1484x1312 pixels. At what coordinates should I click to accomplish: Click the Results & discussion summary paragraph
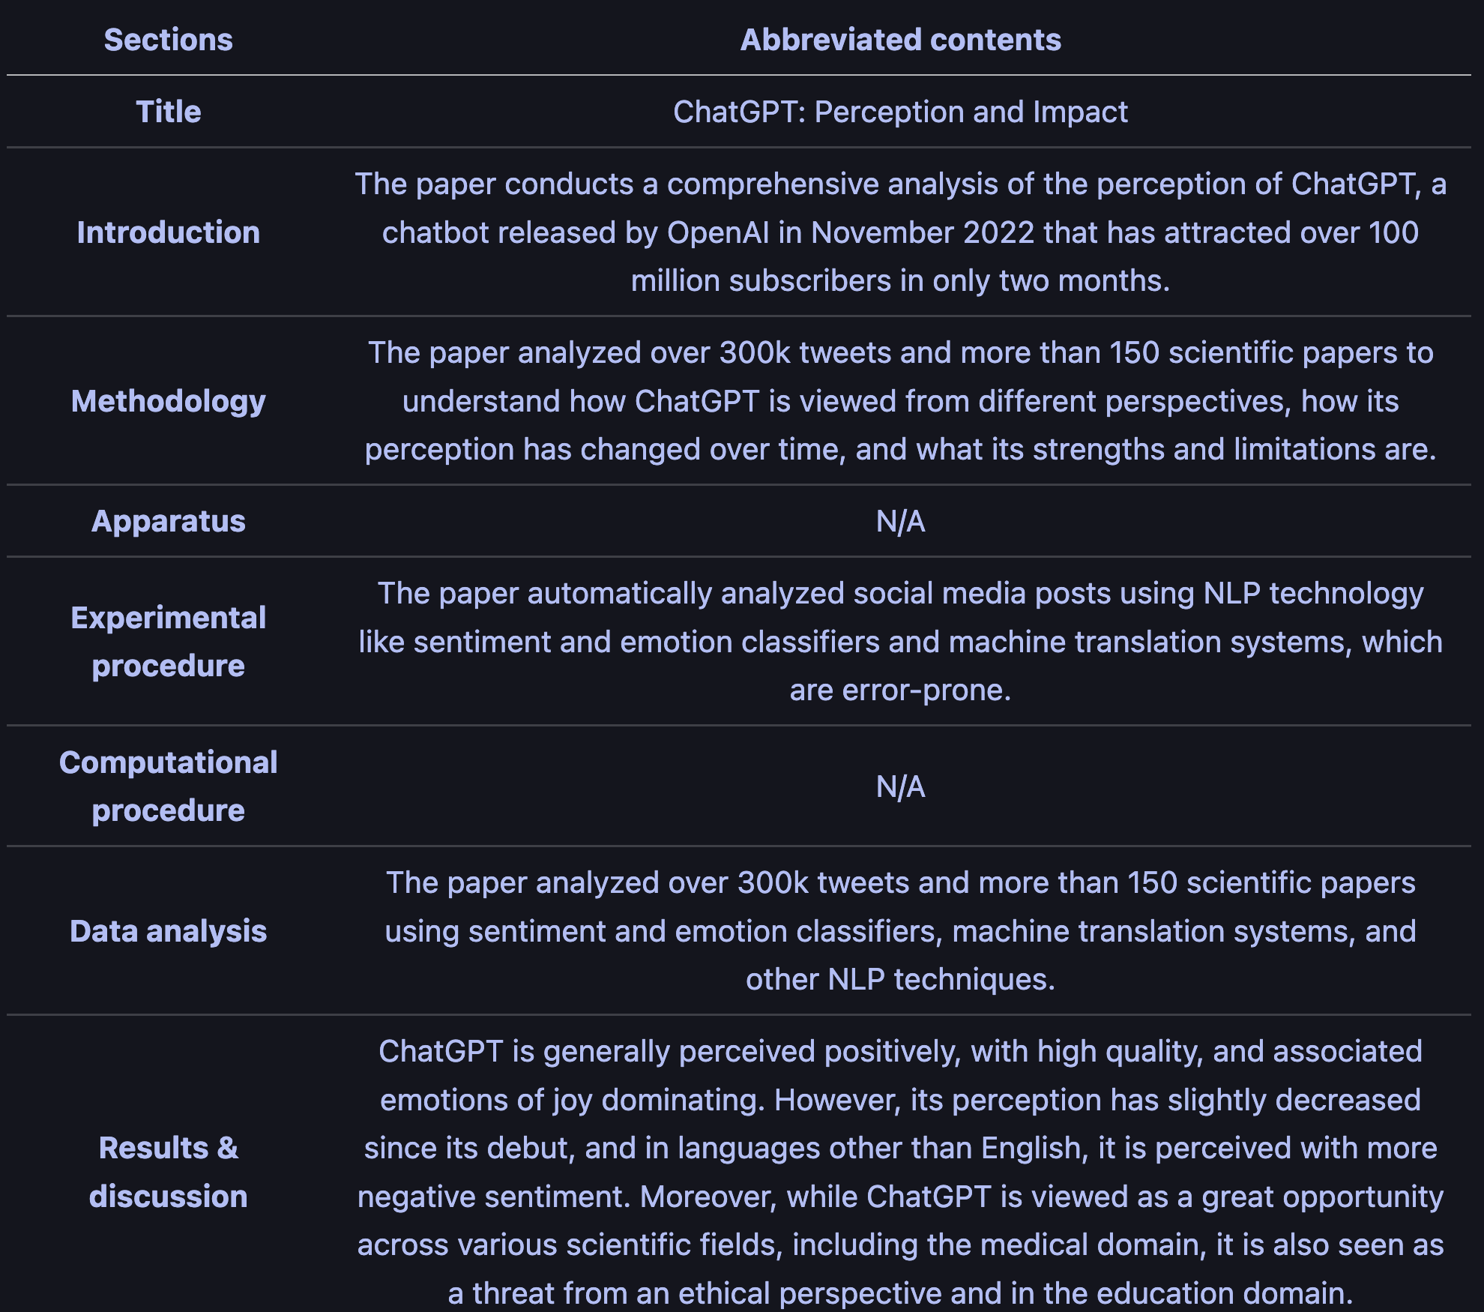[900, 1172]
